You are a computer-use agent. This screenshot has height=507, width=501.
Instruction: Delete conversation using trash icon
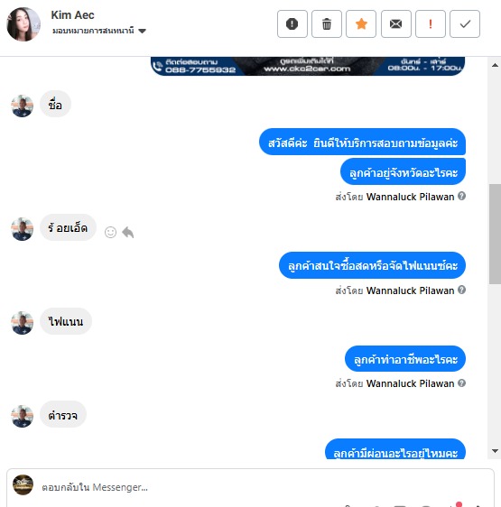pos(327,24)
